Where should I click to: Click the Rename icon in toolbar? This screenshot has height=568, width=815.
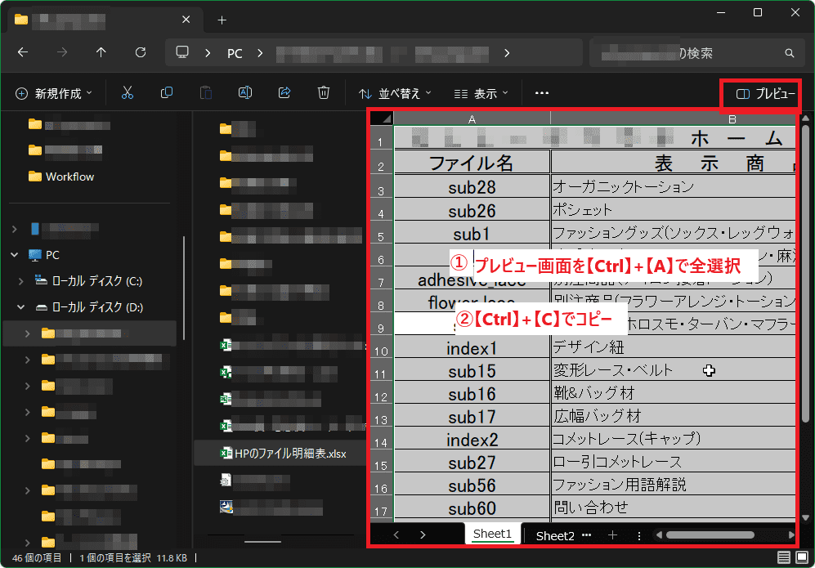tap(244, 93)
